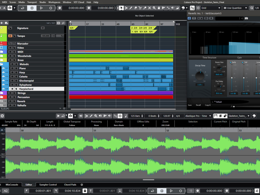Screen dimensions: 260x195
Task: Toggle Read automation R in plugin
Action: pos(199,18)
